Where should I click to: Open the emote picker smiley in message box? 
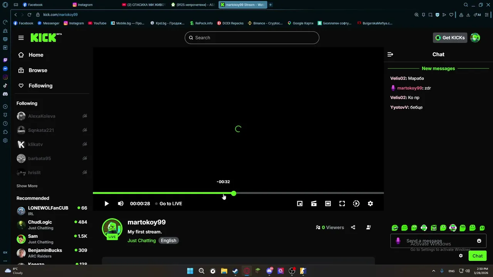tap(479, 241)
